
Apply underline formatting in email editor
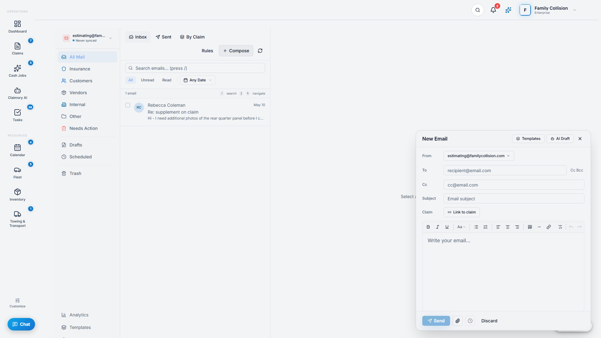click(x=447, y=227)
